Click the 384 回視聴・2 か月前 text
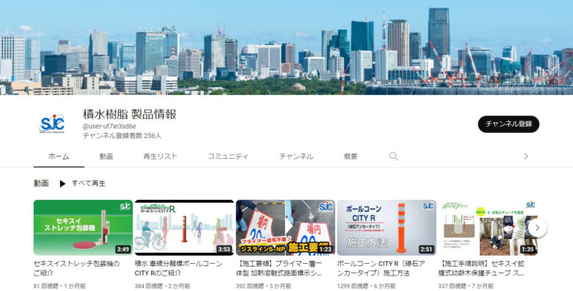The height and width of the screenshot is (291, 573). coord(162,286)
